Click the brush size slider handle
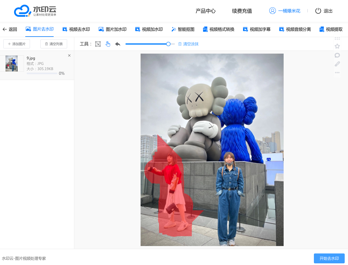This screenshot has height=265, width=348. 168,44
